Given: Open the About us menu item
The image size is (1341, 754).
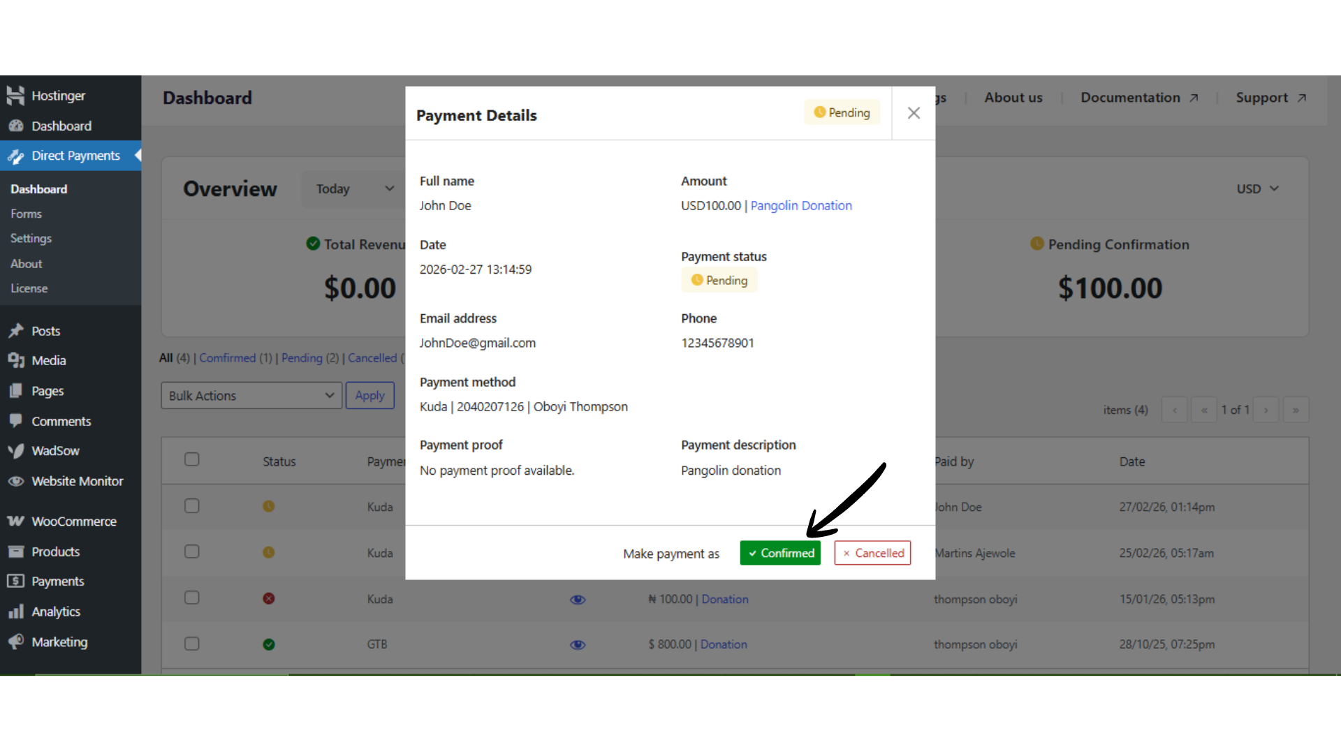Looking at the screenshot, I should pyautogui.click(x=1013, y=98).
